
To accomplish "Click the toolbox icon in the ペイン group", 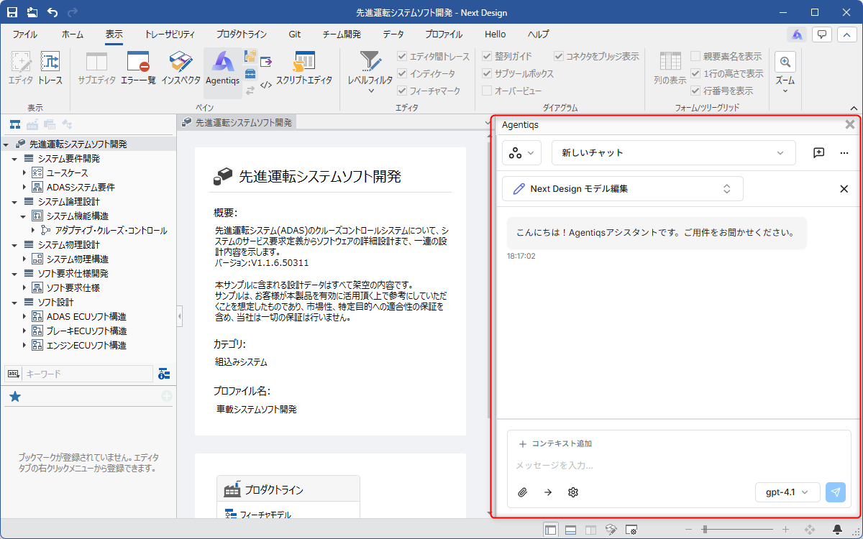I will tap(250, 73).
